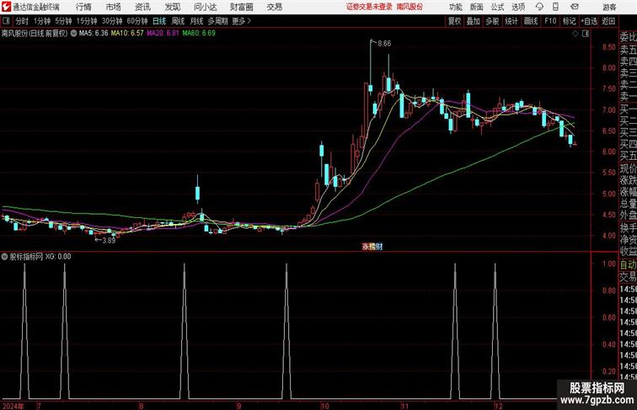The width and height of the screenshot is (637, 410).
Task: Switch to 30分钟 period tab
Action: 112,21
